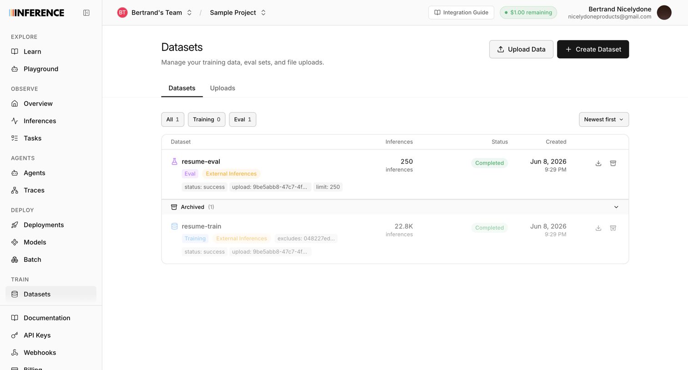Click the Eval tag on resume-eval
The height and width of the screenshot is (370, 688).
[190, 174]
